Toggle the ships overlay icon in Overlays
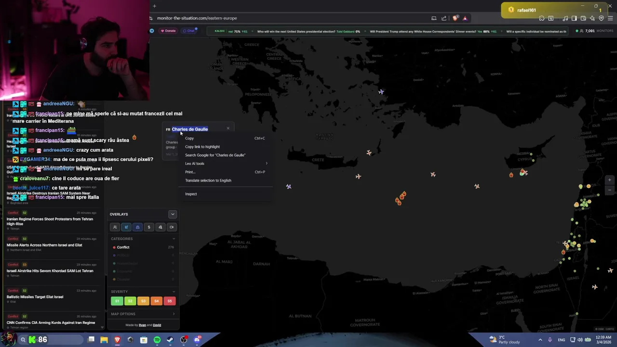Viewport: 617px width, 347px height. [x=137, y=227]
